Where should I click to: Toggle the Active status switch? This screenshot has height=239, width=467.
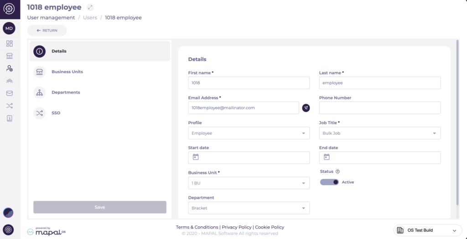329,182
